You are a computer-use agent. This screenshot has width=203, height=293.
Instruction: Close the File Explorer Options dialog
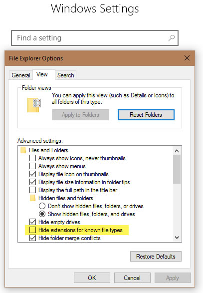click(187, 58)
